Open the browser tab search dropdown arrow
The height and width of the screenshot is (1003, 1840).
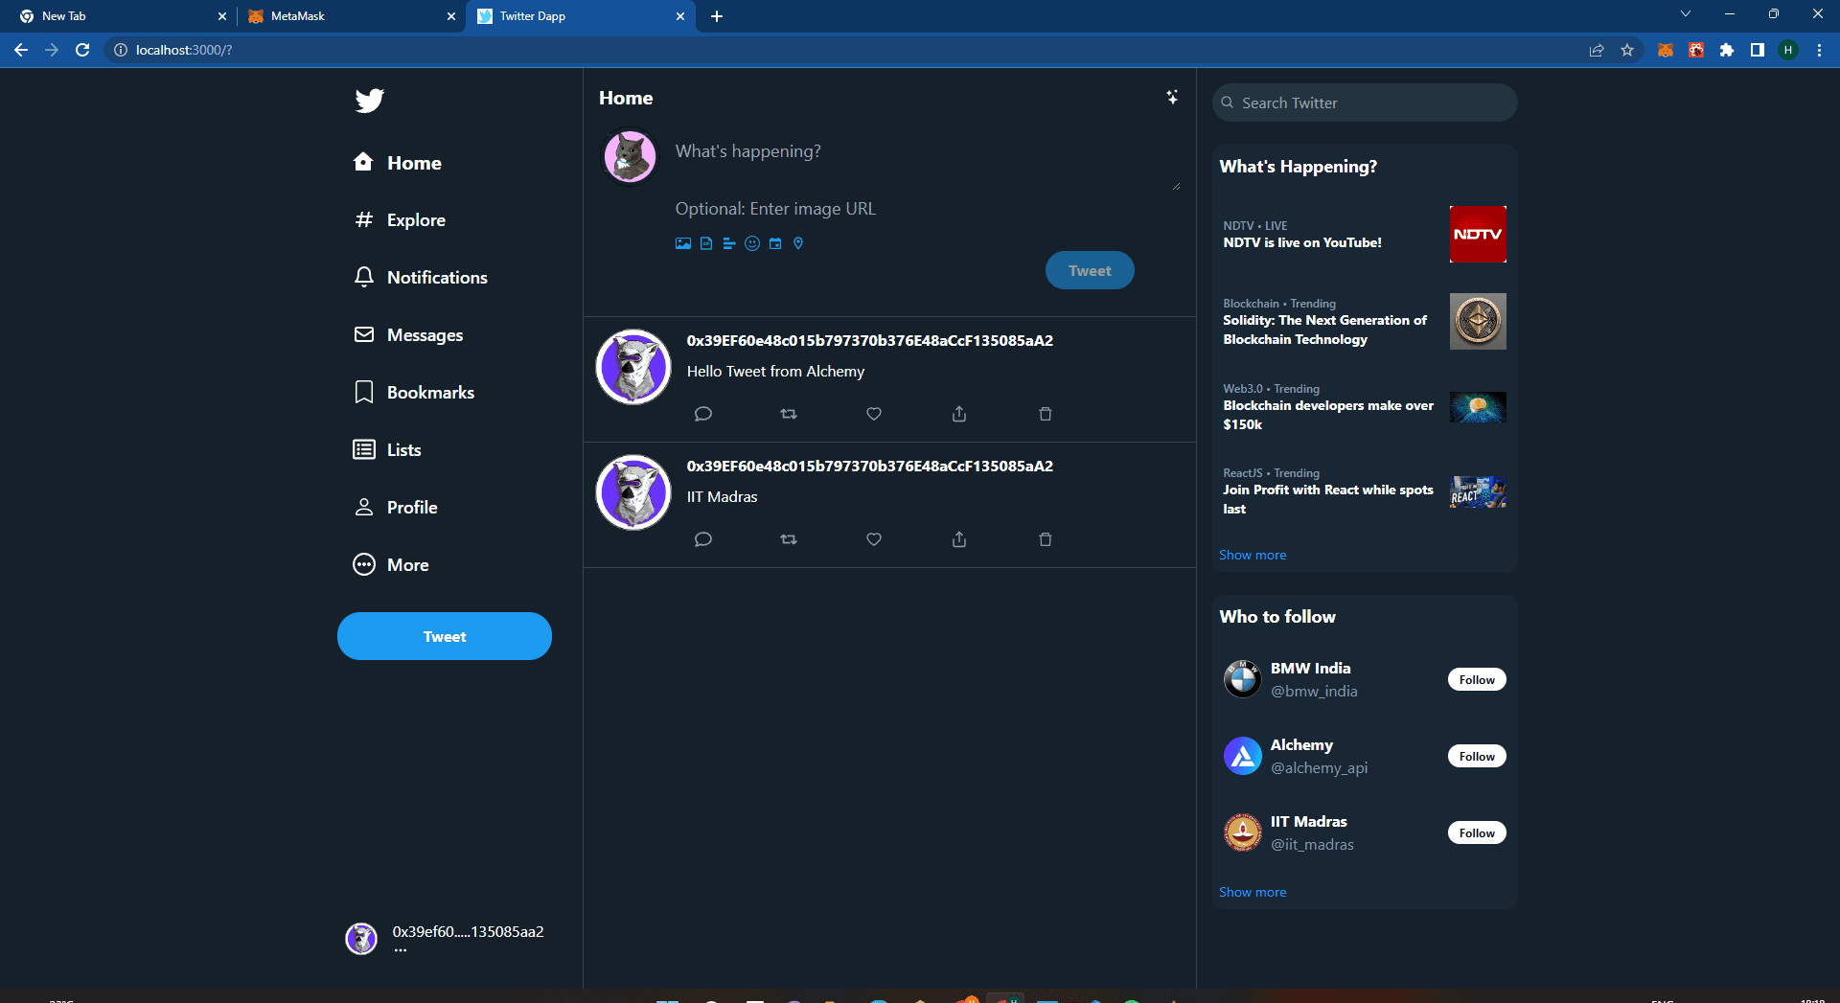[1685, 14]
